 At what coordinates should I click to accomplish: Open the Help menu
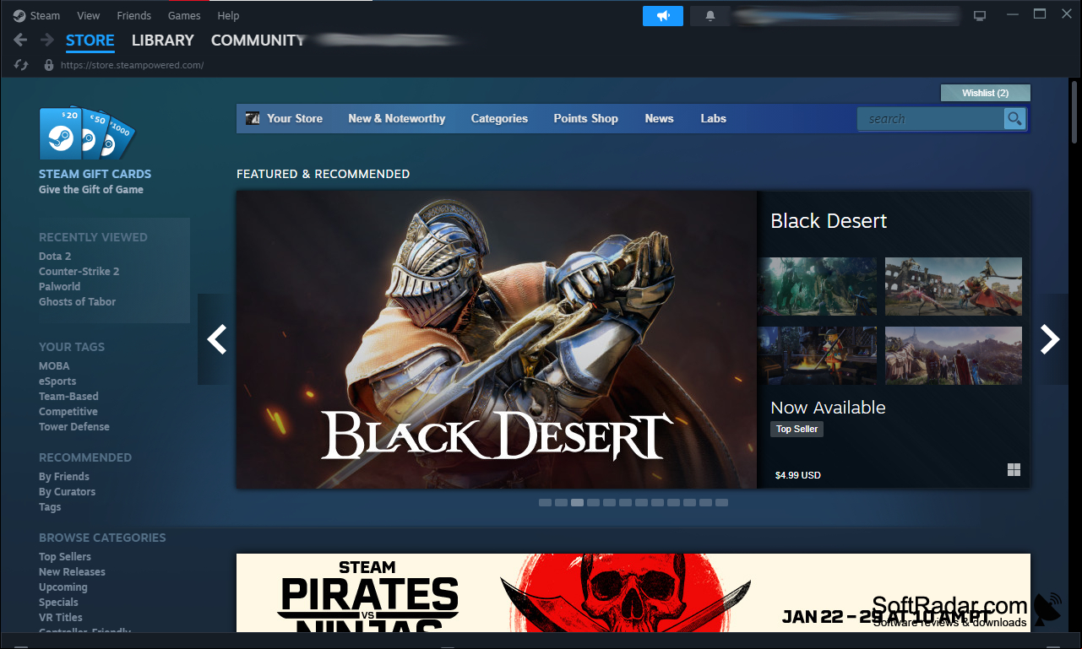pos(228,15)
